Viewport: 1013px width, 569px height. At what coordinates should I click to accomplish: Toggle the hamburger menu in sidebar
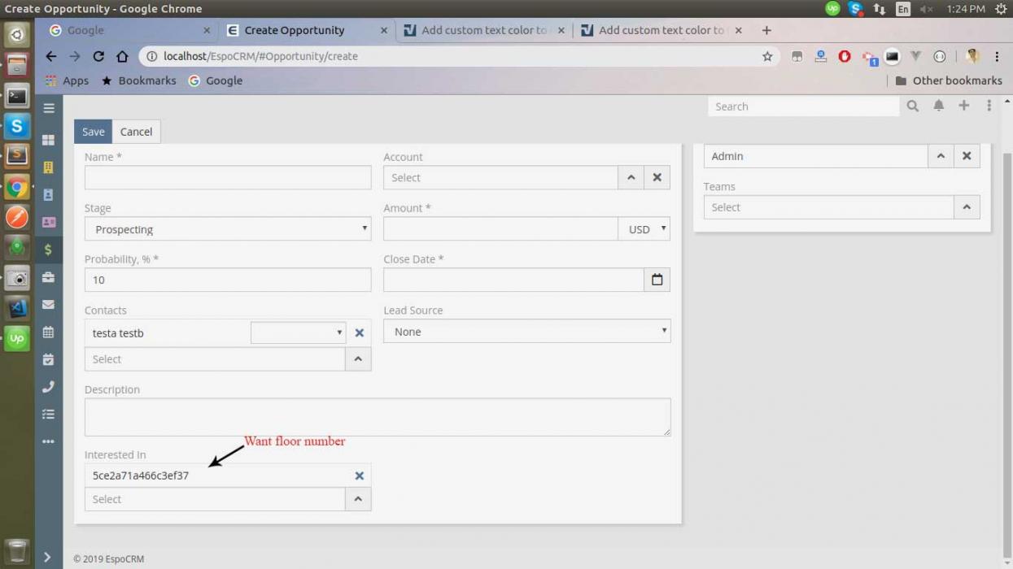click(x=48, y=108)
